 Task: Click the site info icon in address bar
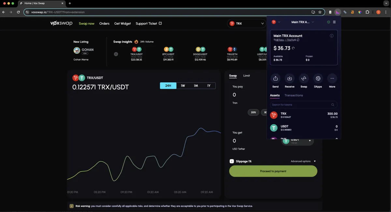[x=27, y=12]
